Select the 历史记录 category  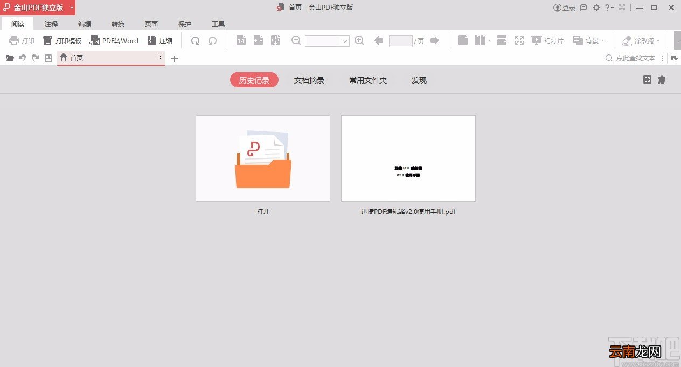tap(254, 80)
